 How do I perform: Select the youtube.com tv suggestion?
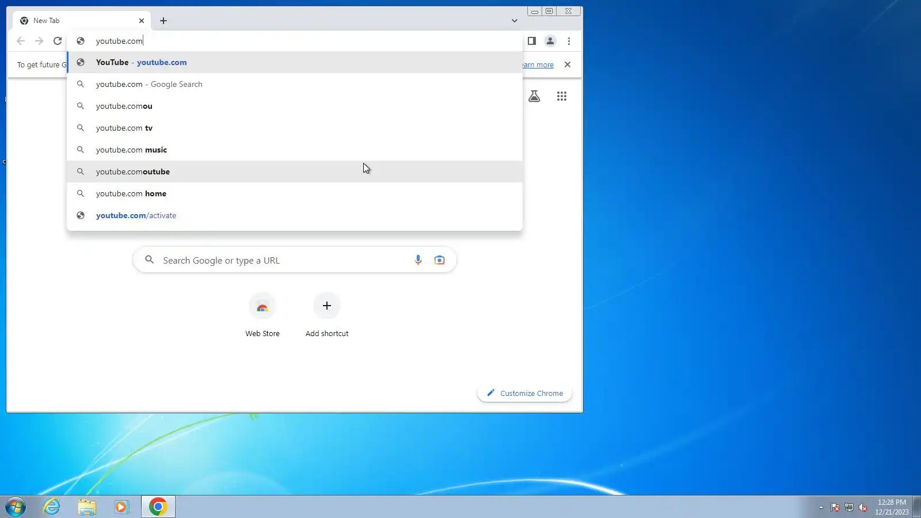coord(295,128)
